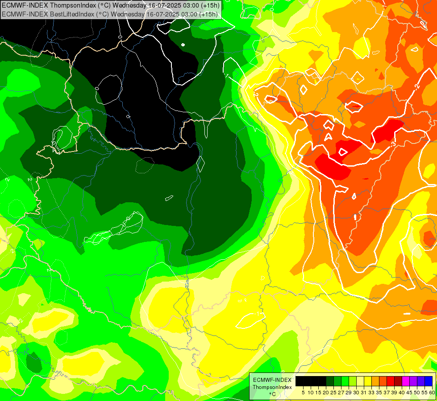
Task: Pick the orange 33–35 legend swatch
Action: (375, 381)
